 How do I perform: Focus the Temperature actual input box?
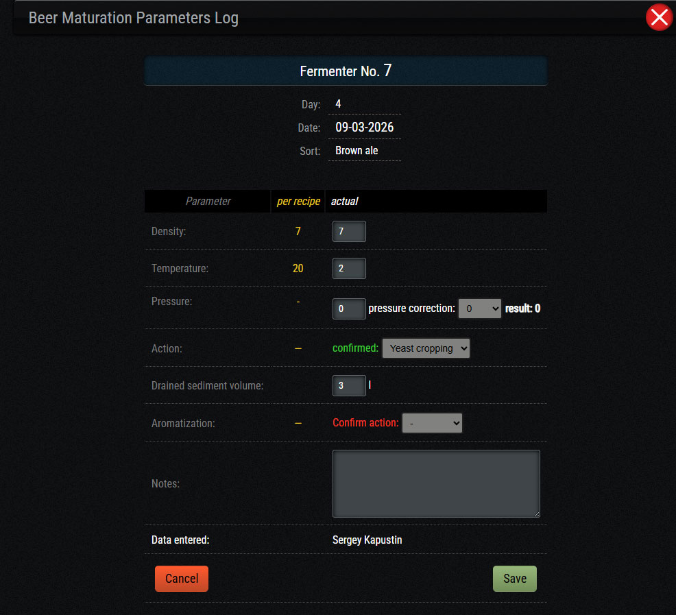click(x=349, y=269)
